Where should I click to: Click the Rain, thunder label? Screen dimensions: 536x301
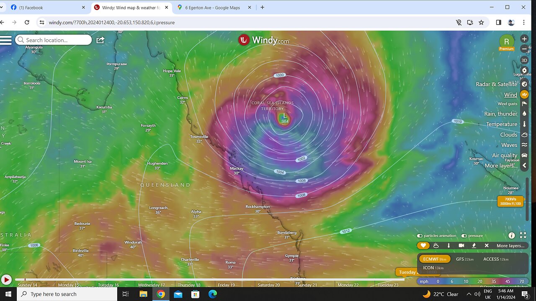(501, 114)
